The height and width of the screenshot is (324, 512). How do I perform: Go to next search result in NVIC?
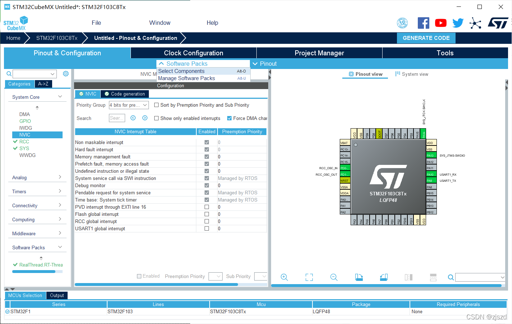[x=145, y=118]
